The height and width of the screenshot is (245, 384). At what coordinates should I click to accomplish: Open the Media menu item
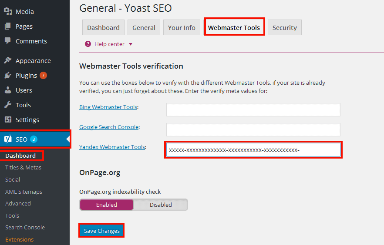tap(25, 11)
